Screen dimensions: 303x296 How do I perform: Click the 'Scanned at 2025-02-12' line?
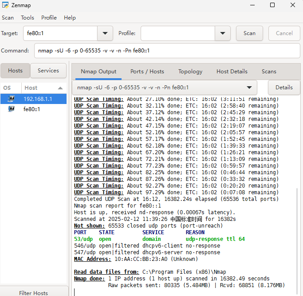155,219
